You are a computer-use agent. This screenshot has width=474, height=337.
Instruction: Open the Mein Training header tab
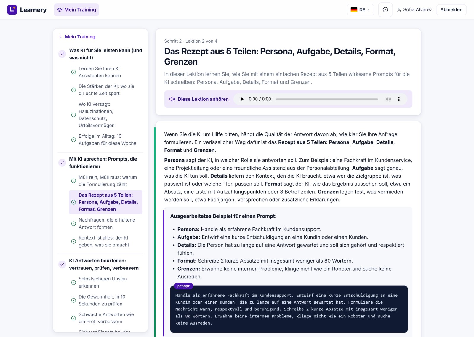click(76, 10)
